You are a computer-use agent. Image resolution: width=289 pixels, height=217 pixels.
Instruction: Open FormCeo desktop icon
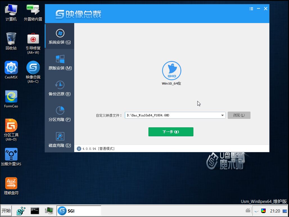(x=11, y=99)
